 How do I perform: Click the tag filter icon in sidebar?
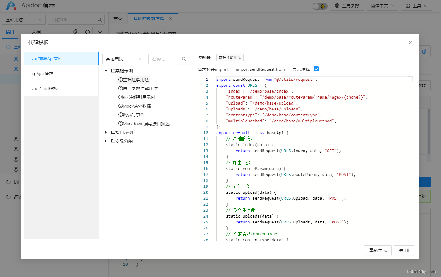pyautogui.click(x=75, y=31)
